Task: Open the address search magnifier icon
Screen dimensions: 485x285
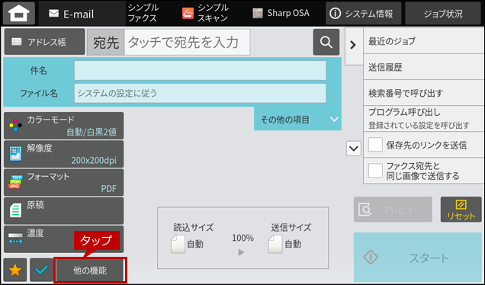Action: point(326,42)
